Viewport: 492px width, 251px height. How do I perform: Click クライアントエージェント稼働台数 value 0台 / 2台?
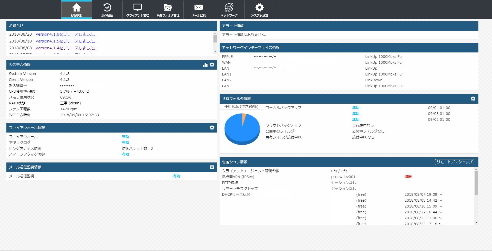click(x=339, y=171)
